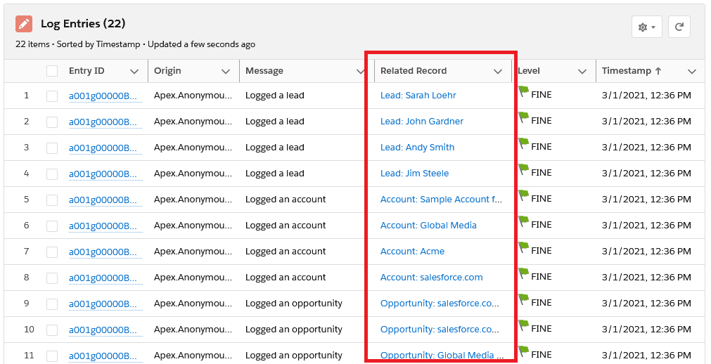
Task: Open Entry ID link in row 10
Action: point(105,330)
